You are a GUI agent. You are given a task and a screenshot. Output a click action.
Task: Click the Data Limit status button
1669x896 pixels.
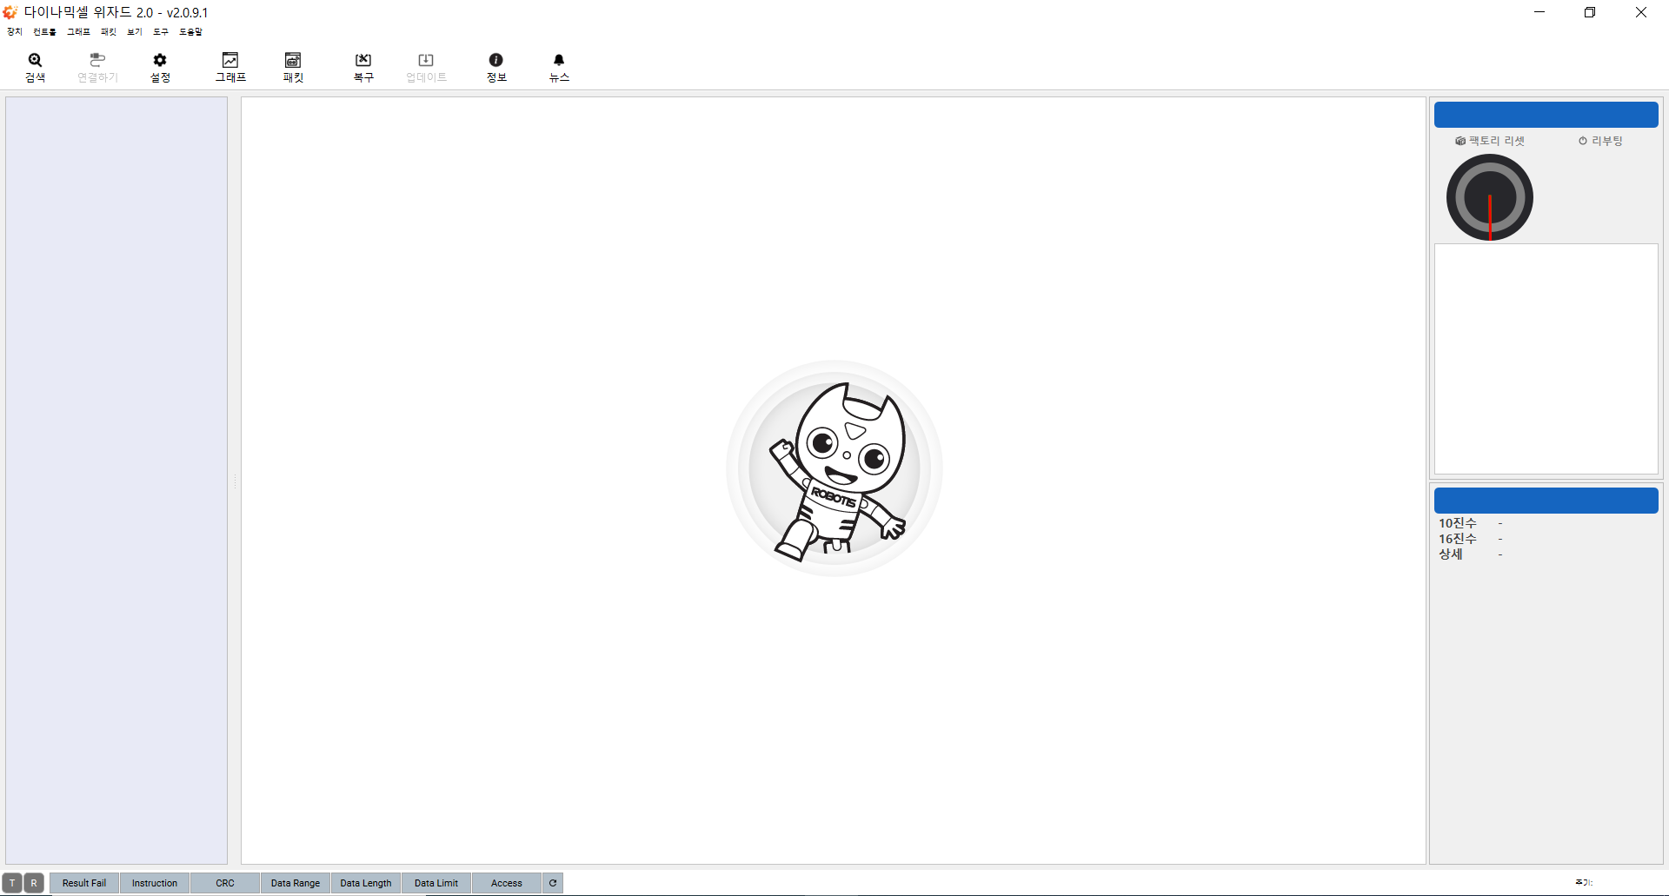click(x=436, y=883)
